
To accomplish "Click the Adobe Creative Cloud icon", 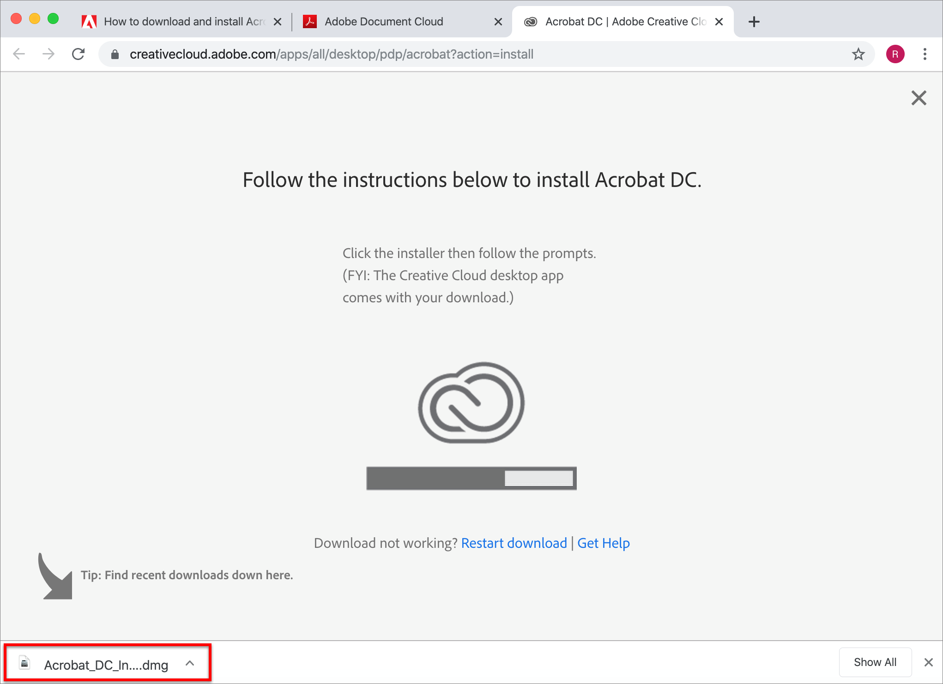I will (471, 404).
